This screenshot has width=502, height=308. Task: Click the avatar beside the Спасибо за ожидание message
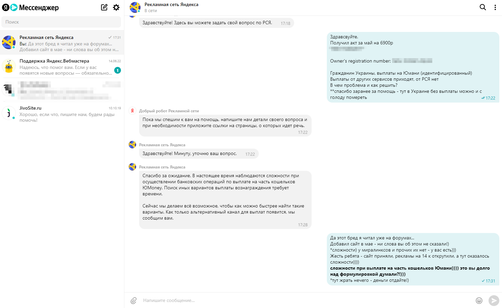(x=132, y=167)
